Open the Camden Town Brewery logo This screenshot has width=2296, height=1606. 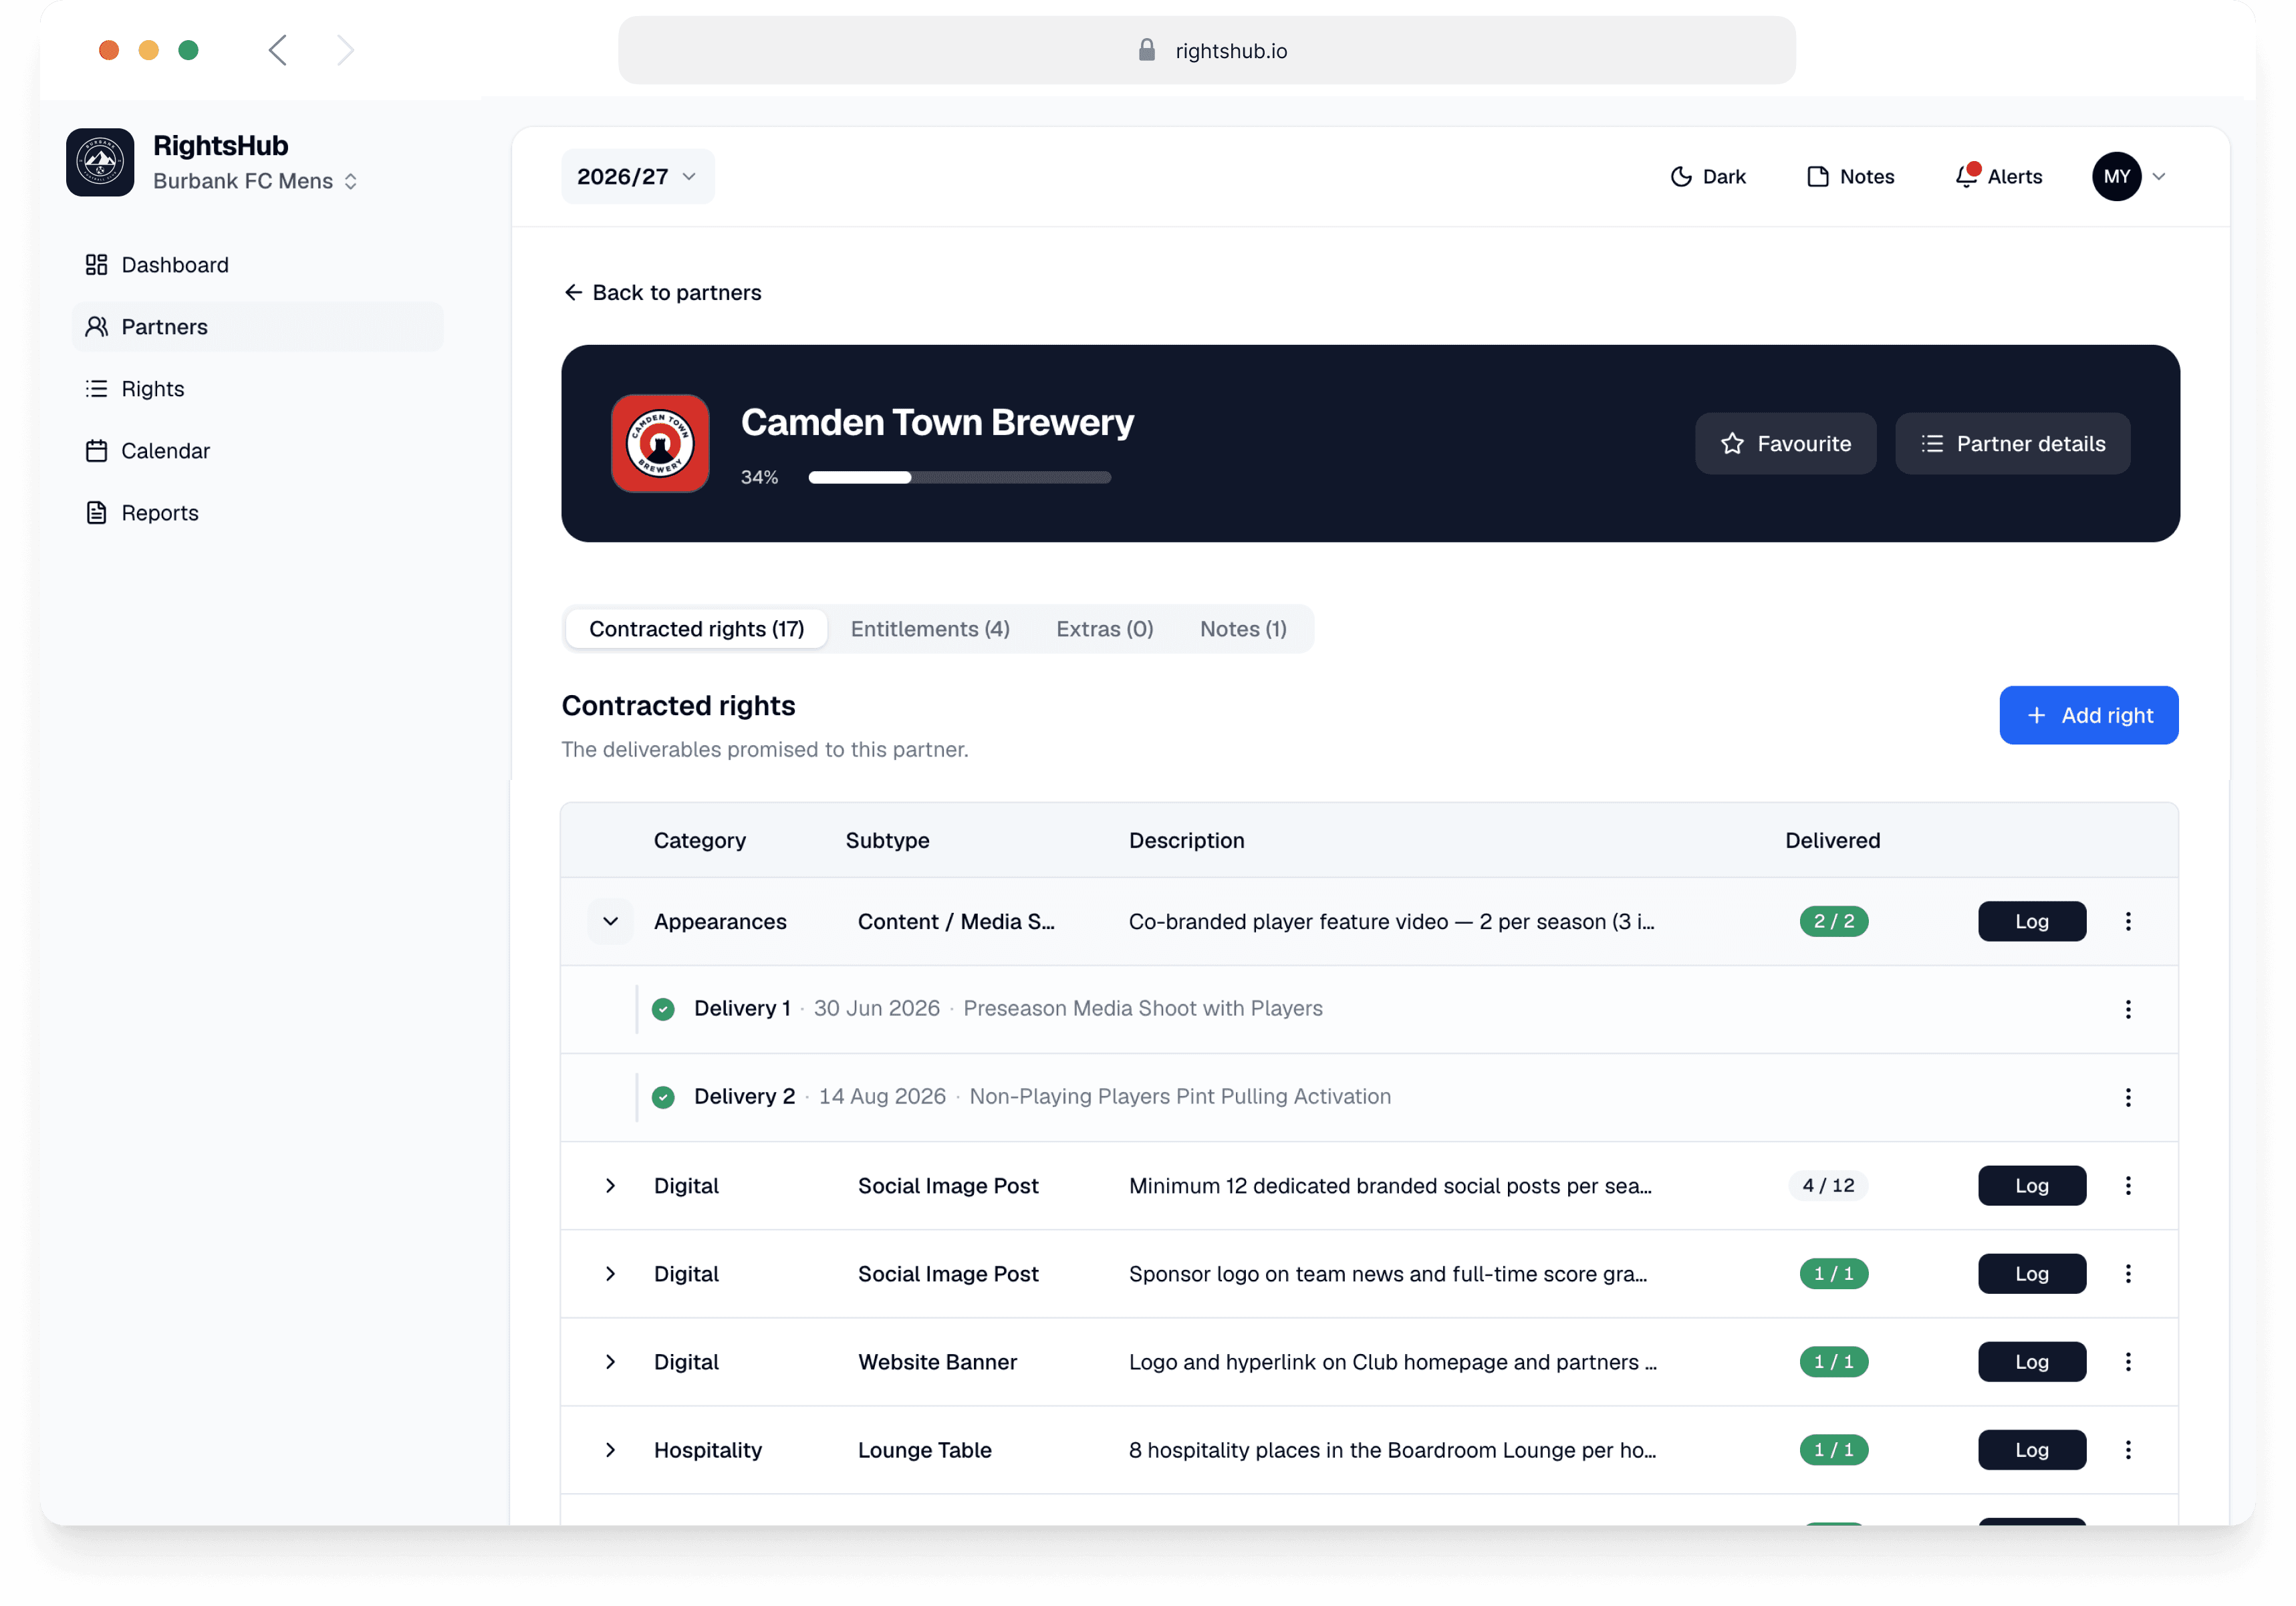pyautogui.click(x=660, y=443)
